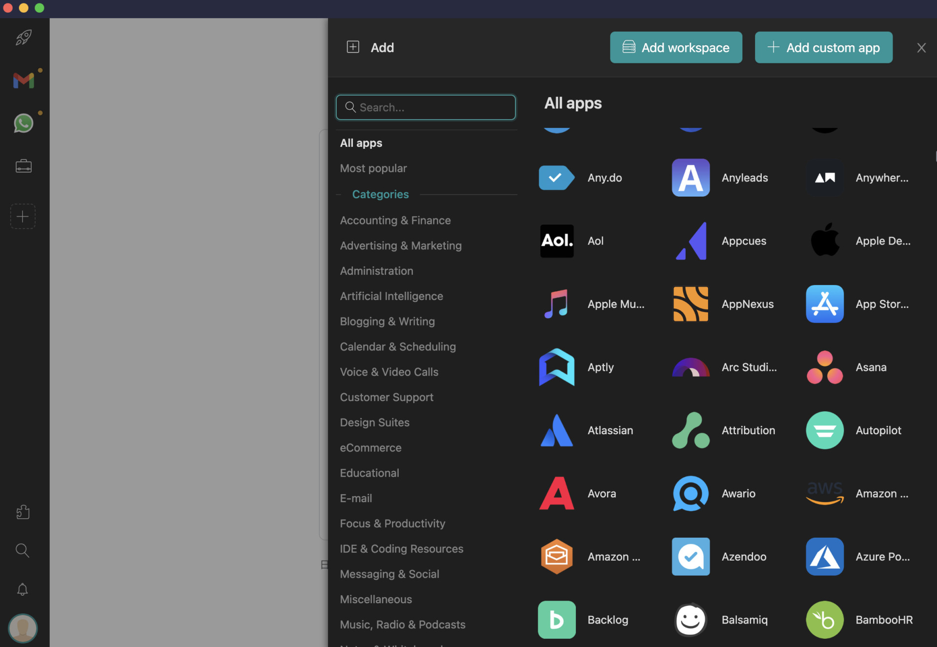Screen dimensions: 937x647
Task: Choose the Atlassian app icon
Action: (556, 430)
